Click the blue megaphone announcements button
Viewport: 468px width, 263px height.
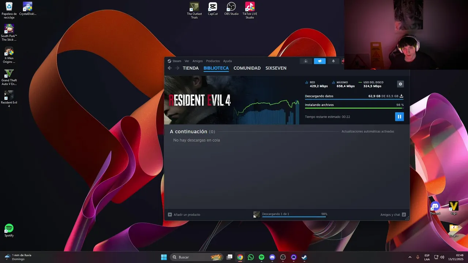[x=320, y=61]
